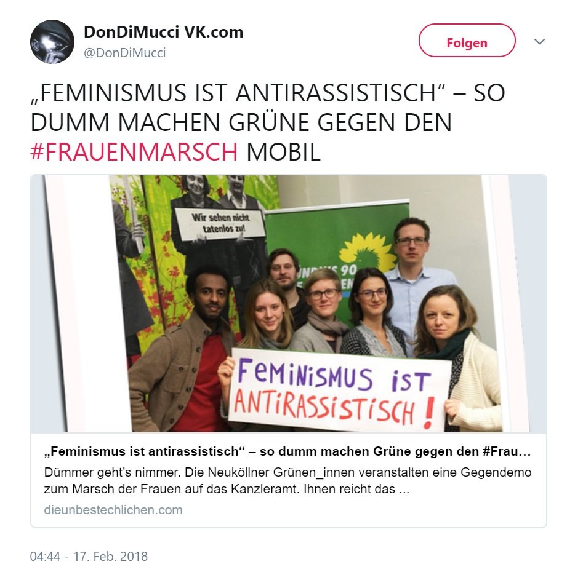Open the linked article preview photo
The image size is (583, 575).
[289, 303]
